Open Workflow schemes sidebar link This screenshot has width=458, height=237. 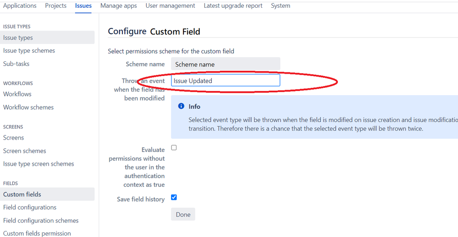point(28,107)
